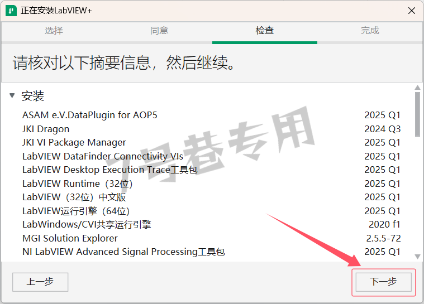
Task: Click the 安装 section heading
Action: 33,96
